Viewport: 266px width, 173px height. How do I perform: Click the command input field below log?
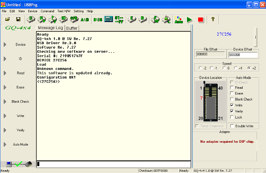coord(113,164)
